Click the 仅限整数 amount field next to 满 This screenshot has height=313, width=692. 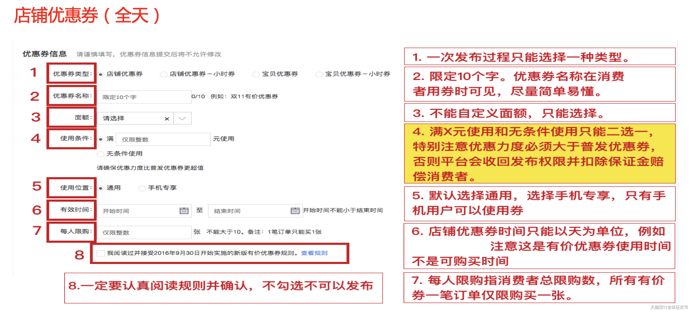pyautogui.click(x=163, y=139)
